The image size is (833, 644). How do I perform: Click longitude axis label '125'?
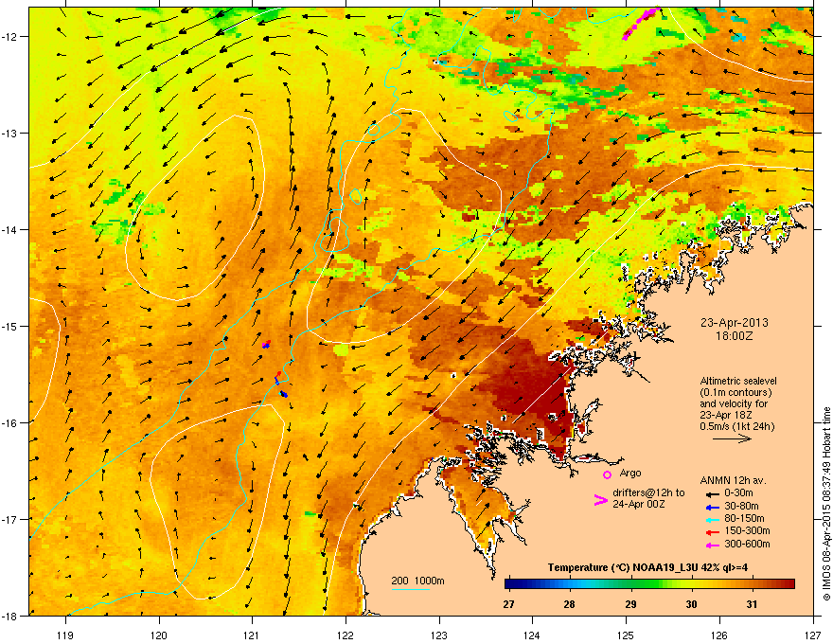tap(626, 635)
